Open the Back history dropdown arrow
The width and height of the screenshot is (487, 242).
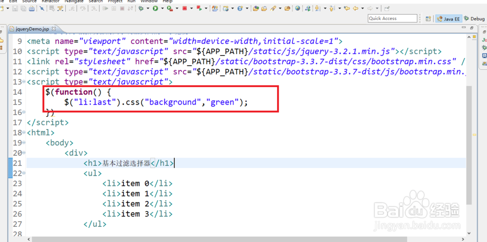362,8
